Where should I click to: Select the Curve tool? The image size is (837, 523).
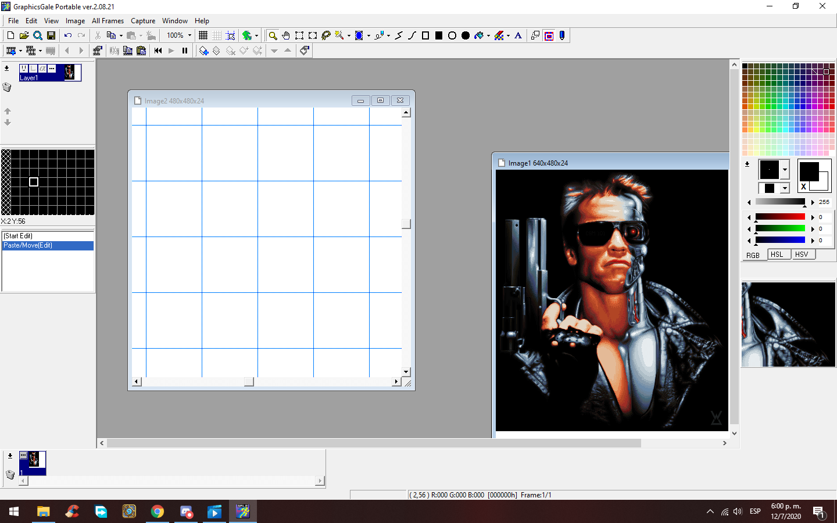tap(412, 35)
